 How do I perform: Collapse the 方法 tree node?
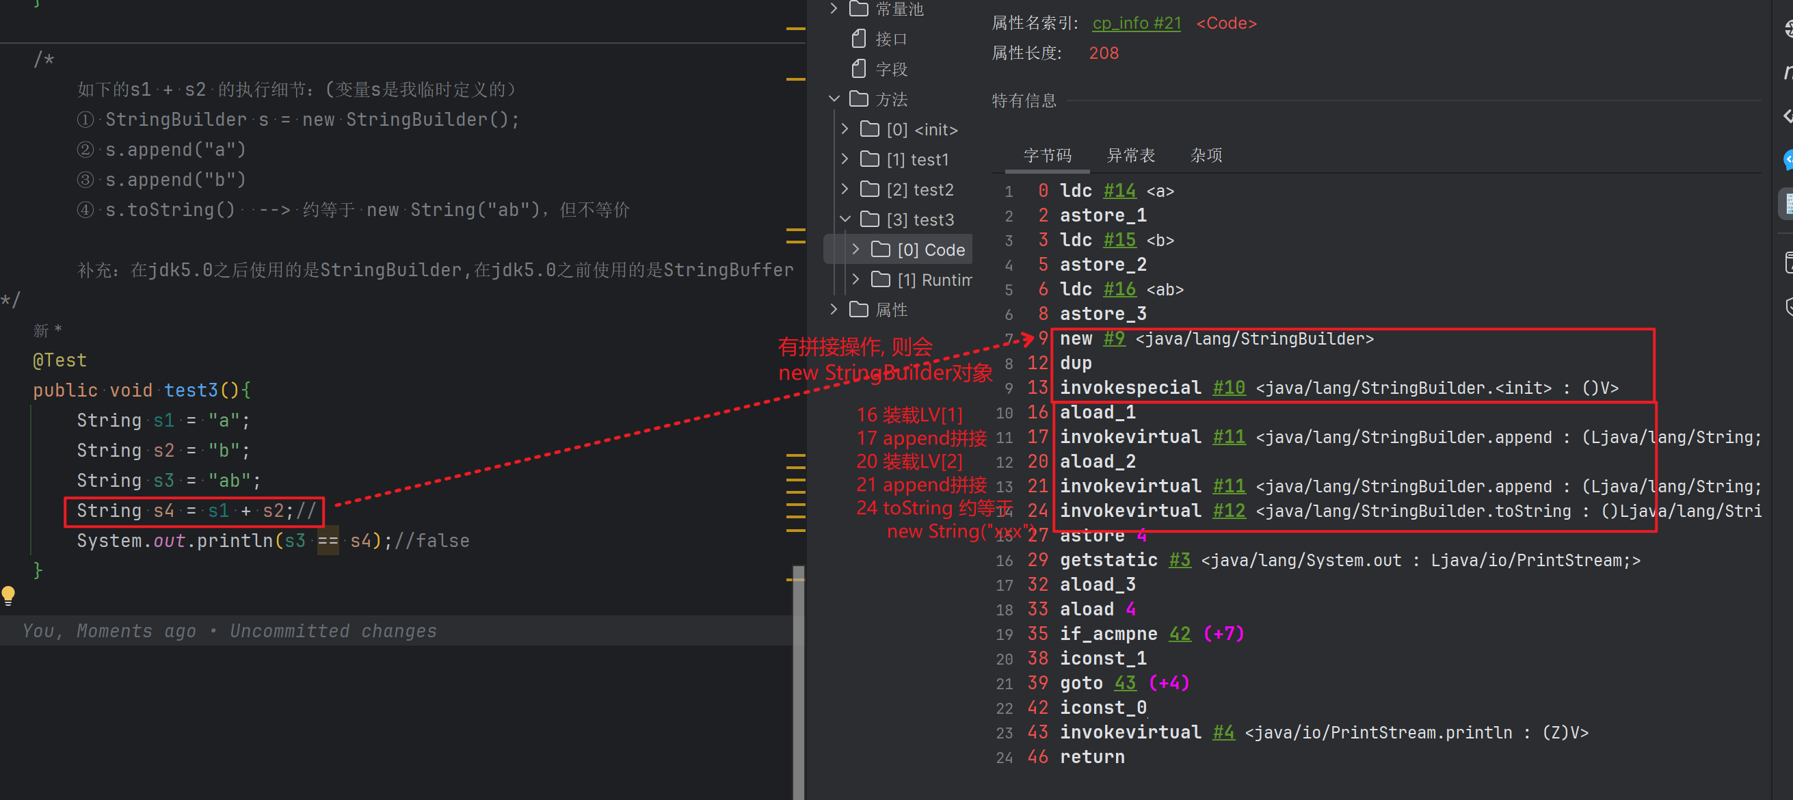[x=834, y=99]
